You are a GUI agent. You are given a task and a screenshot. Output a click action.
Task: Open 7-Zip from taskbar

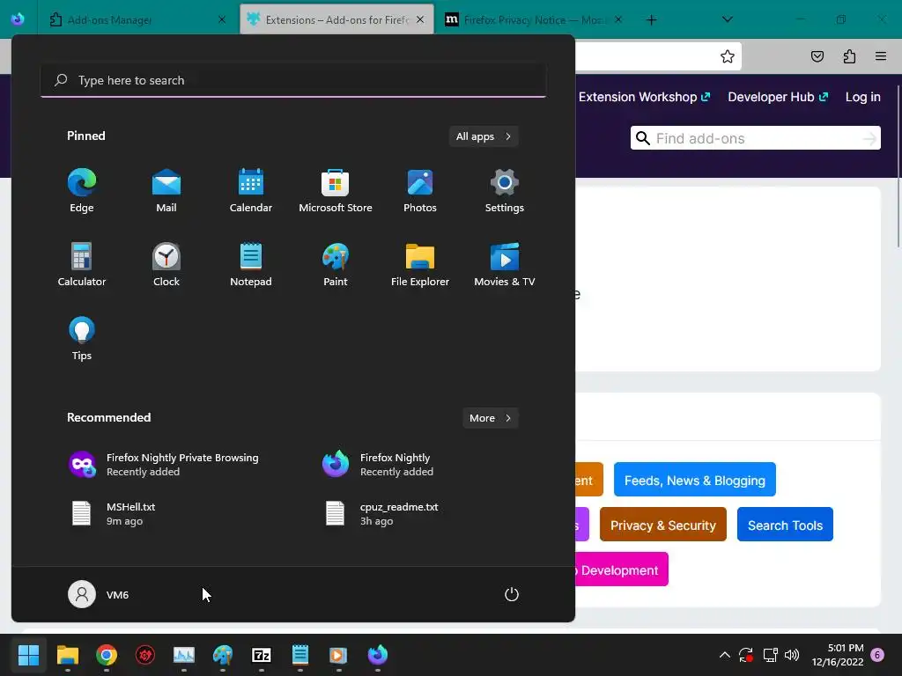pyautogui.click(x=261, y=655)
